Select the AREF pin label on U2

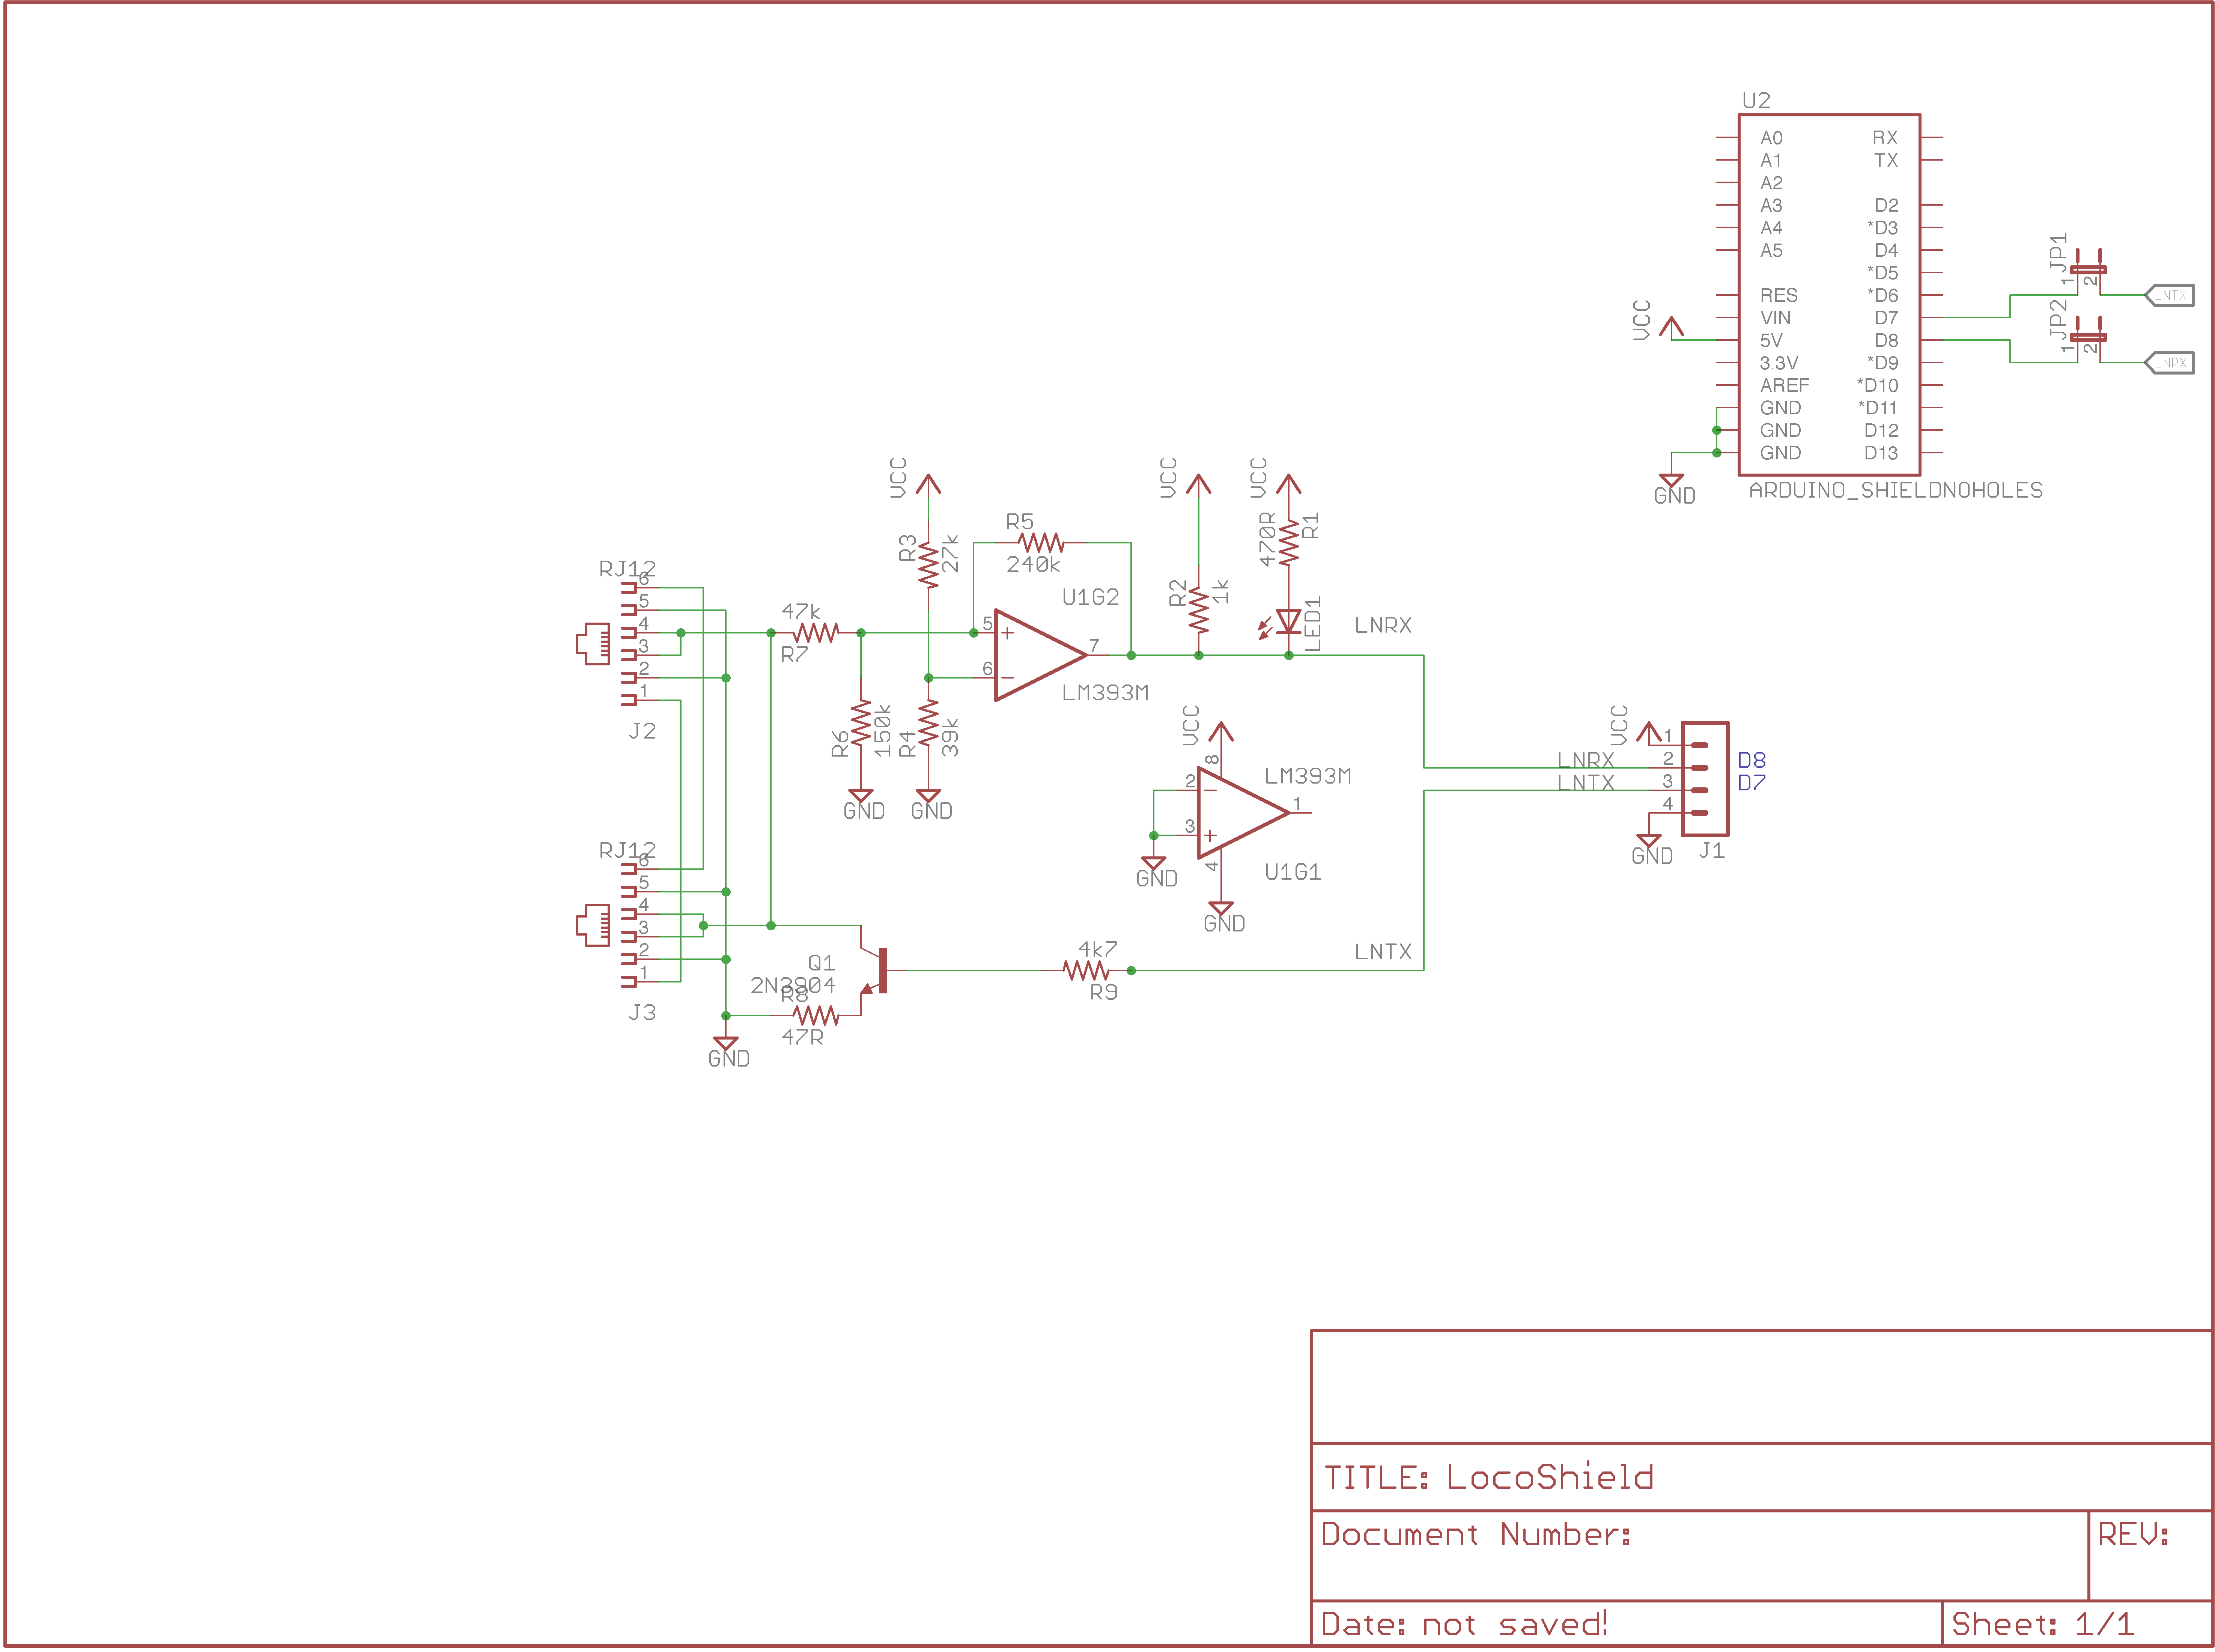coord(1784,385)
